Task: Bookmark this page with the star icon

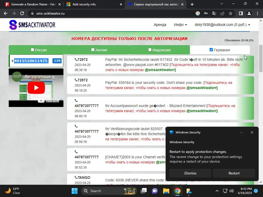Action: (x=231, y=13)
